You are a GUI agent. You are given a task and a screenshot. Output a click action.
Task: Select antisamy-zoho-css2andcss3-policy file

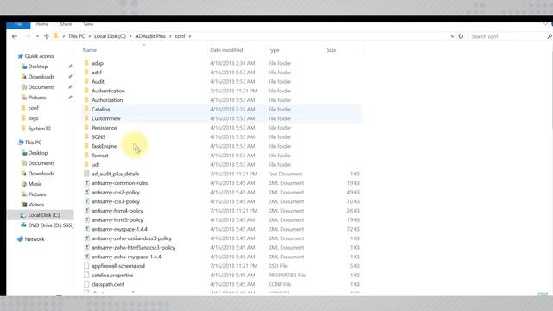(131, 238)
